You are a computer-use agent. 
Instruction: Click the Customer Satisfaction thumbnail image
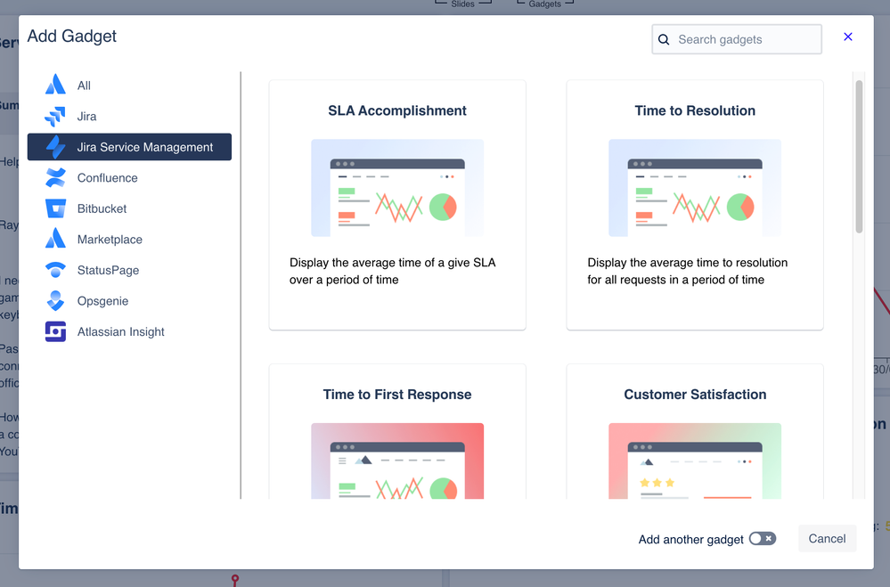click(695, 461)
